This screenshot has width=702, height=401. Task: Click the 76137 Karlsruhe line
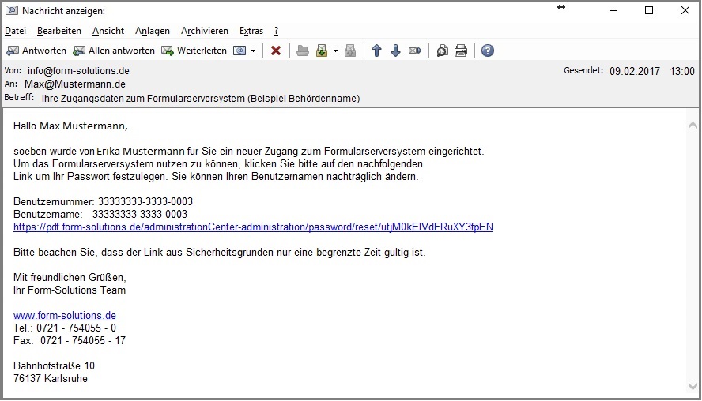51,378
